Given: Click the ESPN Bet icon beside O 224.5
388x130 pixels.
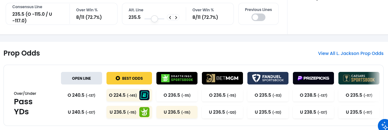Looking at the screenshot, I should pyautogui.click(x=144, y=95).
